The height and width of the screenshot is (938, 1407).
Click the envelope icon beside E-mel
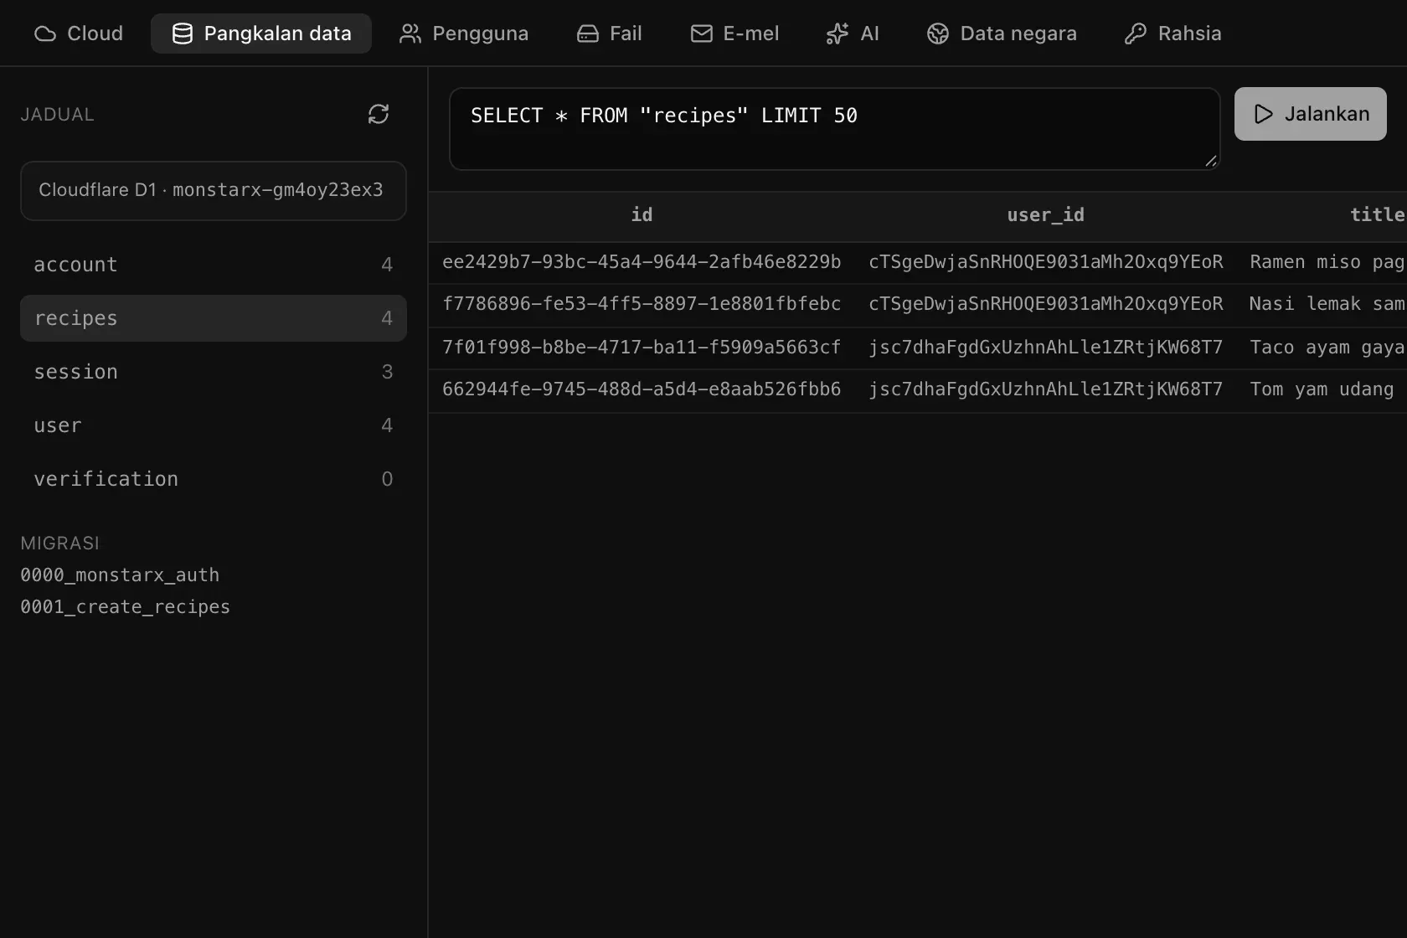click(x=701, y=33)
